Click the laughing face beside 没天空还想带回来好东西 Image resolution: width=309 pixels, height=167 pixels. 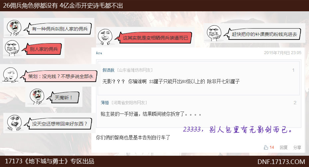click(14, 123)
